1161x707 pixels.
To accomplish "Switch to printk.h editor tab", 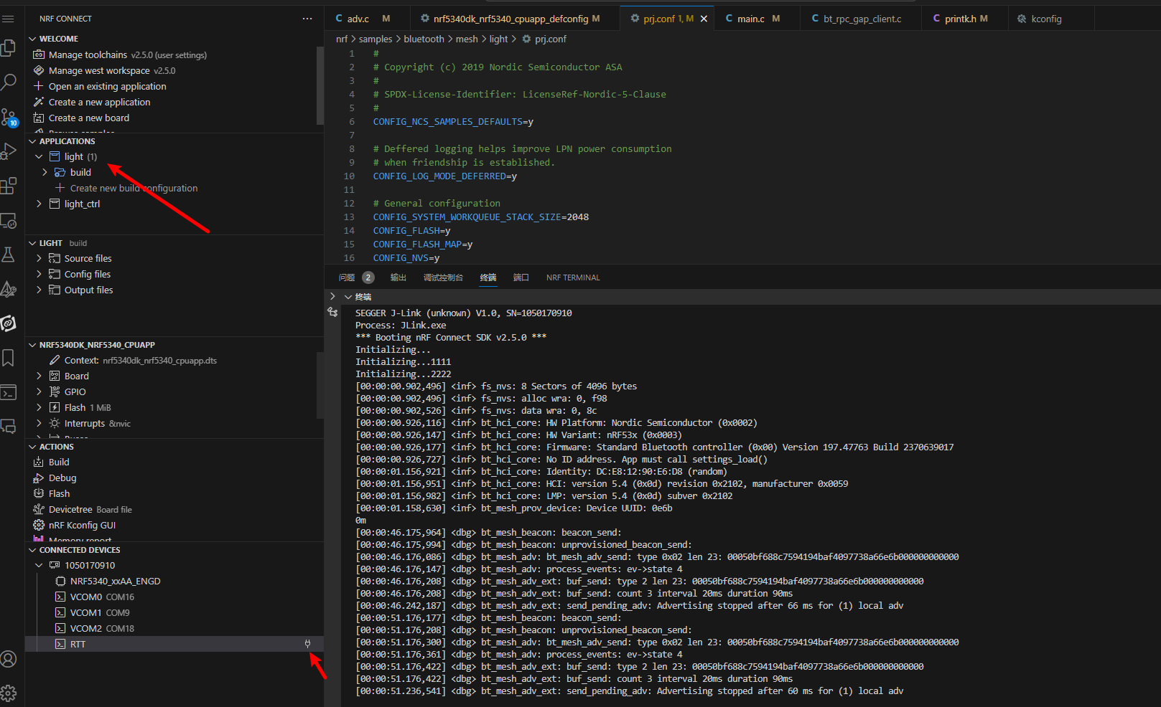I will 965,19.
